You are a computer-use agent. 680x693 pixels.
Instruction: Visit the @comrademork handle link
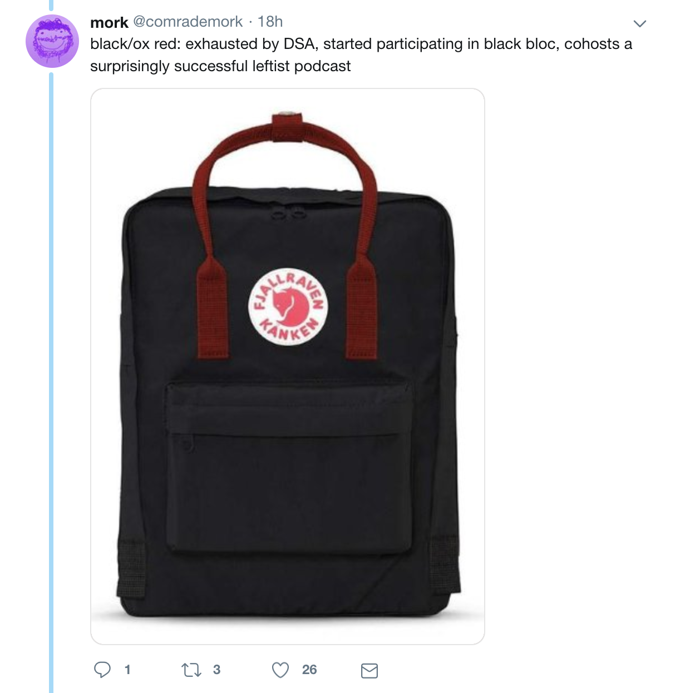click(x=188, y=22)
